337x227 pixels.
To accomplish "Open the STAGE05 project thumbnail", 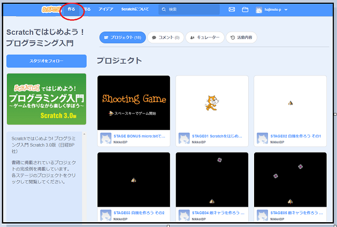I will pos(290,180).
